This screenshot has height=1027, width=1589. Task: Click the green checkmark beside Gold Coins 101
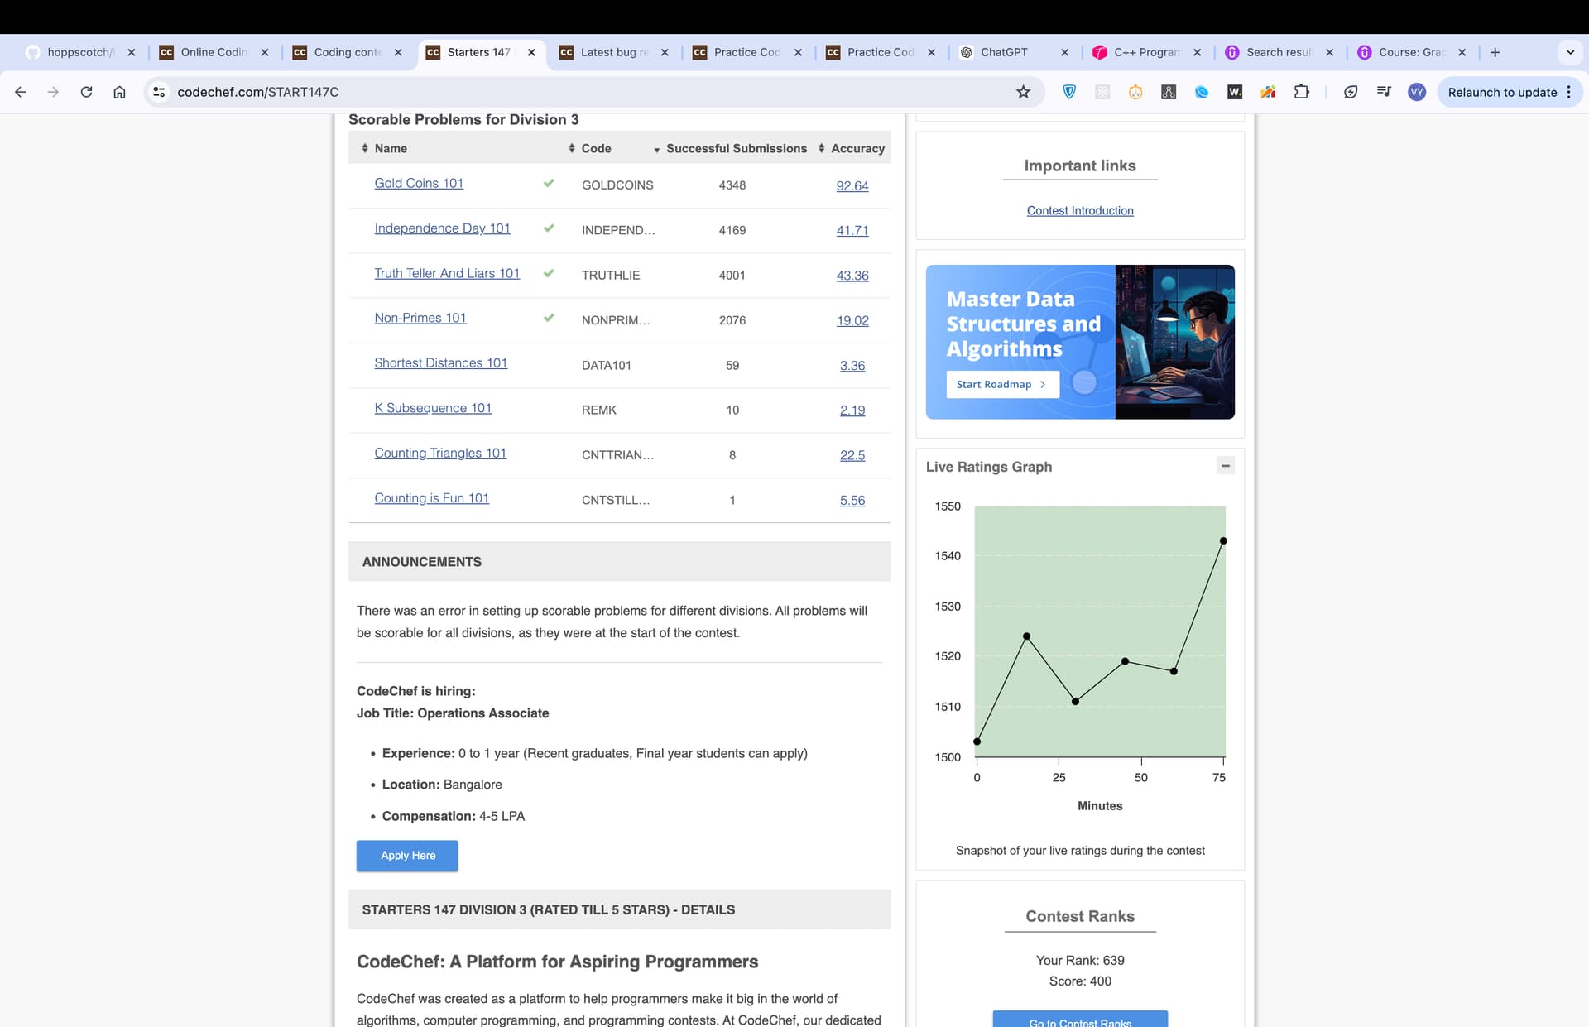549,183
